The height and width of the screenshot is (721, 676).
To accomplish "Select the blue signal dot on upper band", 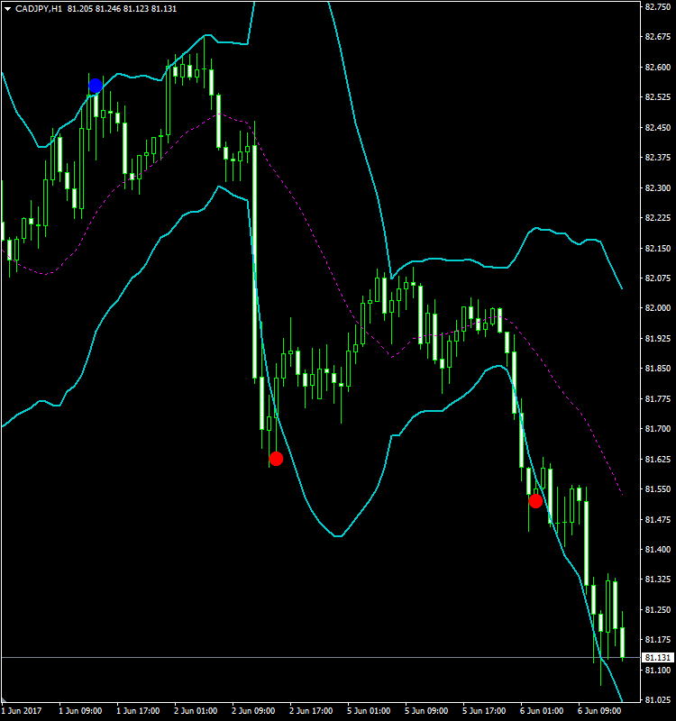I will click(x=96, y=86).
